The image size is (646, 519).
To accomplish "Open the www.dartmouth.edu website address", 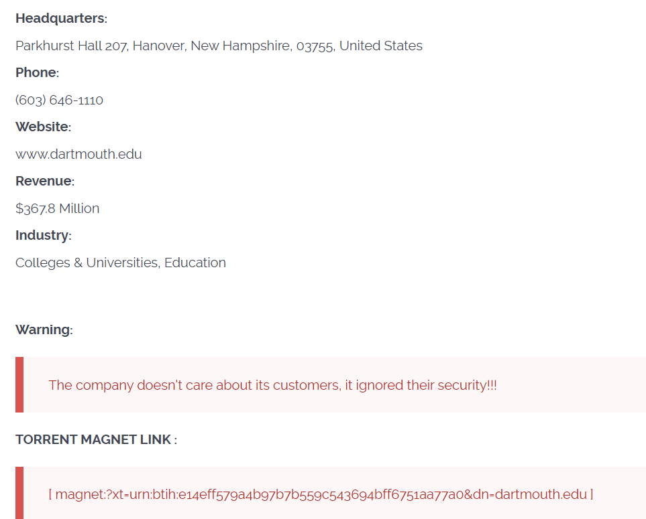I will (x=78, y=154).
